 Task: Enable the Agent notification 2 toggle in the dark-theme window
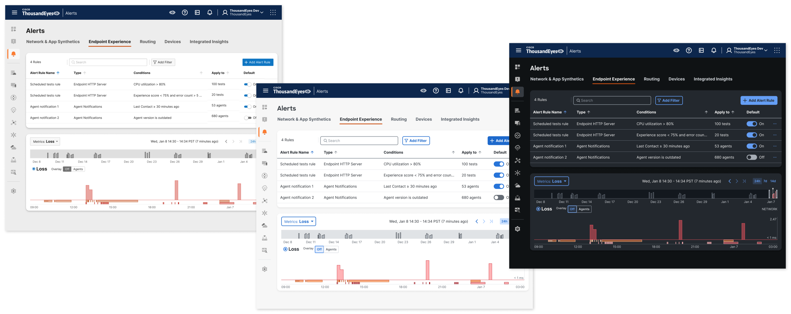click(751, 157)
